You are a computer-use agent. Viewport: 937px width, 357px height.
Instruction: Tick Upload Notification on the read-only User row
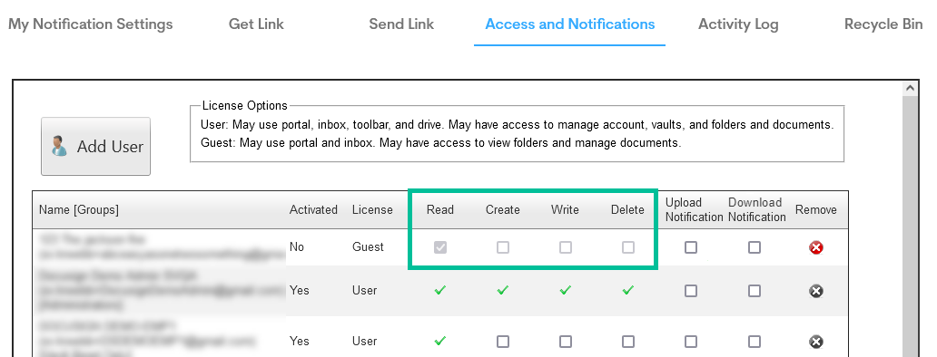[x=691, y=342]
